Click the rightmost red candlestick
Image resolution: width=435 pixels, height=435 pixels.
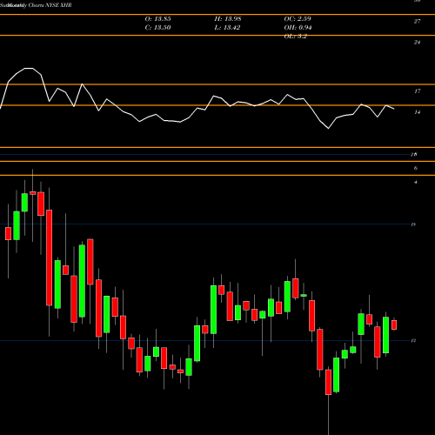[x=394, y=325]
